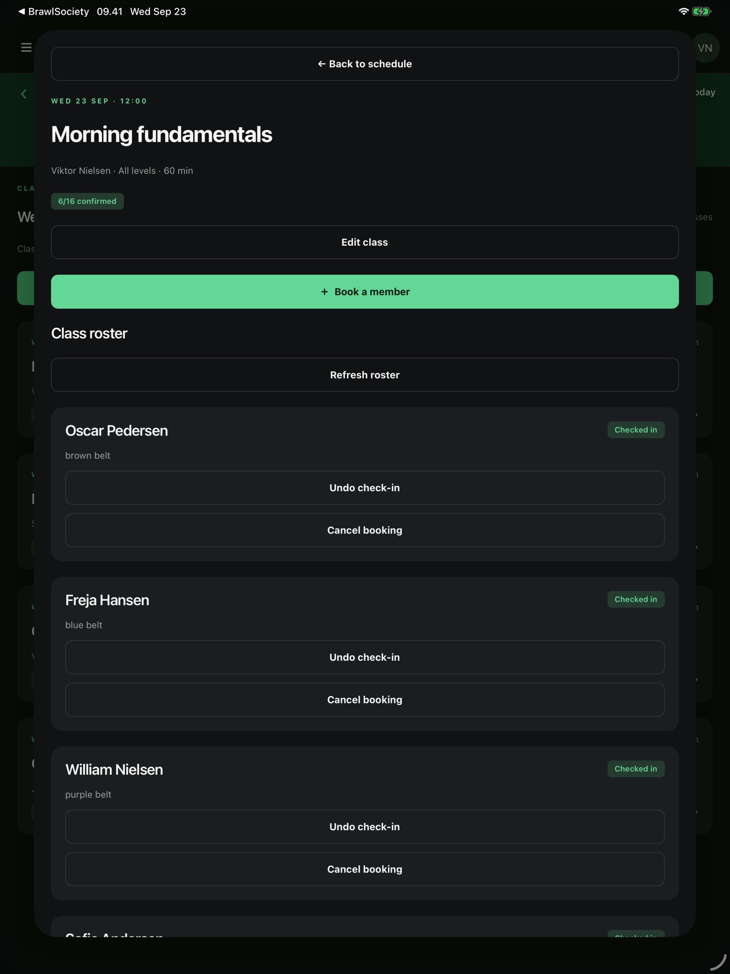This screenshot has height=974, width=730.
Task: Book a member for this class
Action: pos(365,292)
